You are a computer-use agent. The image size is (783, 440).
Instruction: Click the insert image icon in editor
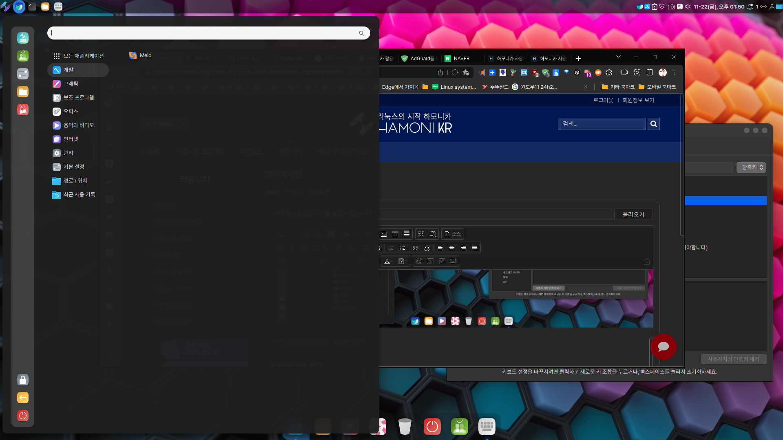coord(384,234)
